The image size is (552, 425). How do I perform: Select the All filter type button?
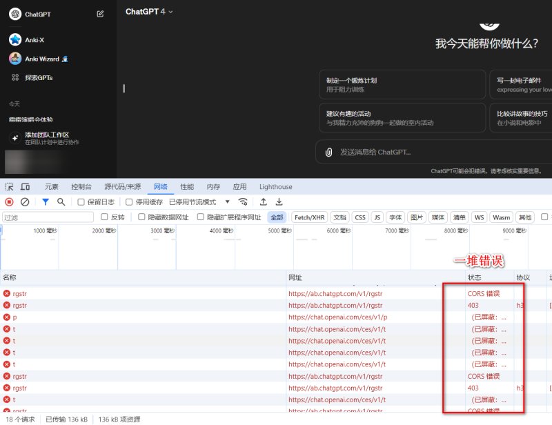277,217
